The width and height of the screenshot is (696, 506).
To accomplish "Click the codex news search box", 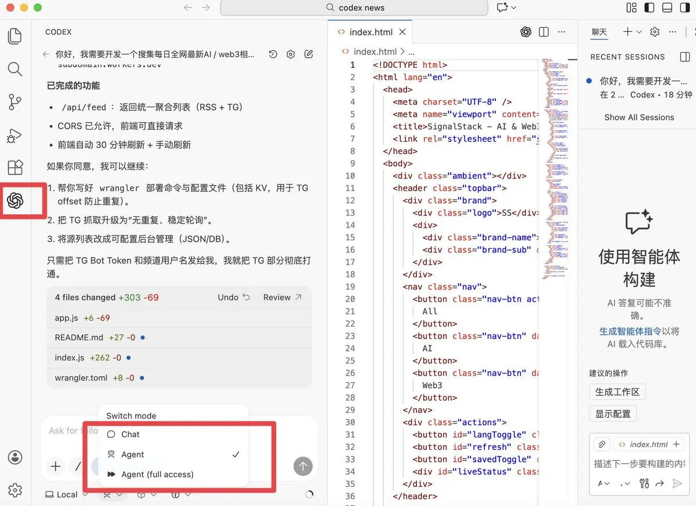I will click(x=354, y=8).
